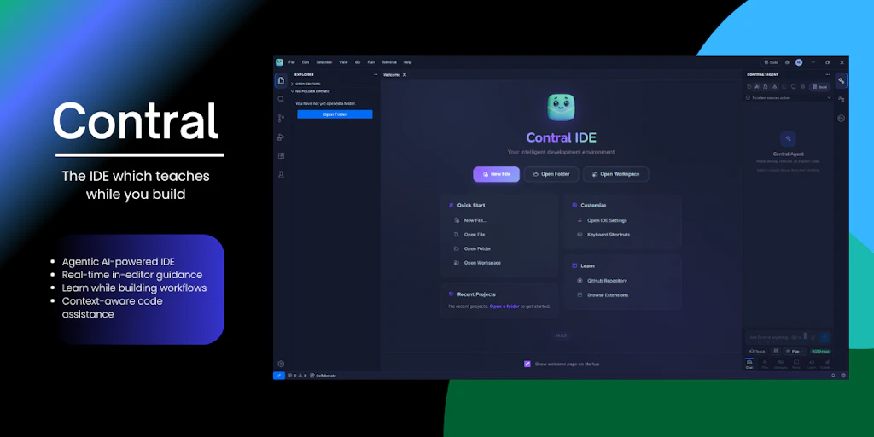Click the errors and warnings status indicator

click(296, 376)
